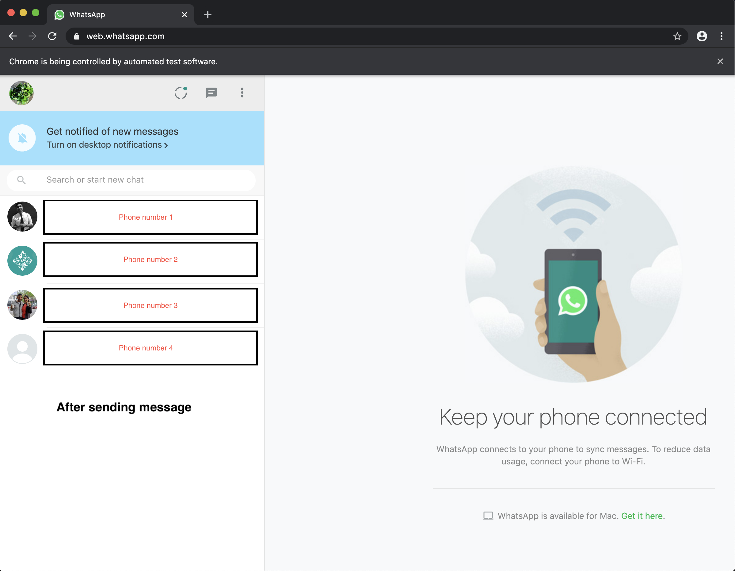Click the Keep your phone connected heading
The width and height of the screenshot is (735, 571).
573,418
